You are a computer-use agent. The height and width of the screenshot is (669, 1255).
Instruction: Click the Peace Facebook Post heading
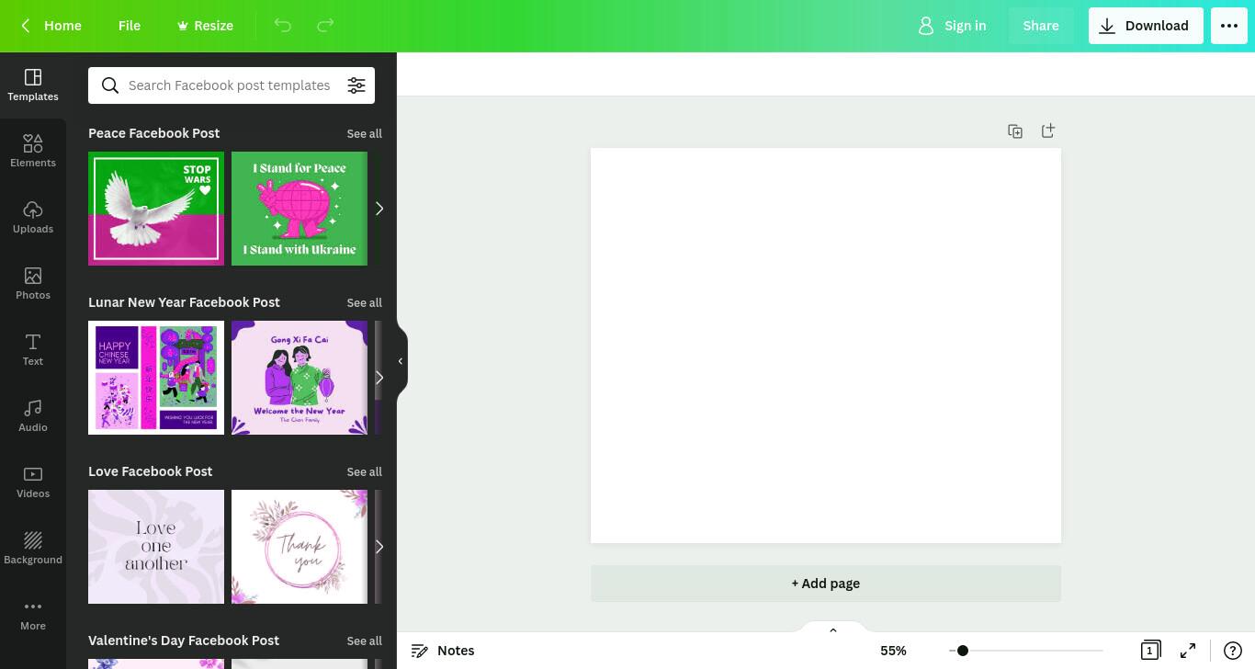[x=154, y=133]
